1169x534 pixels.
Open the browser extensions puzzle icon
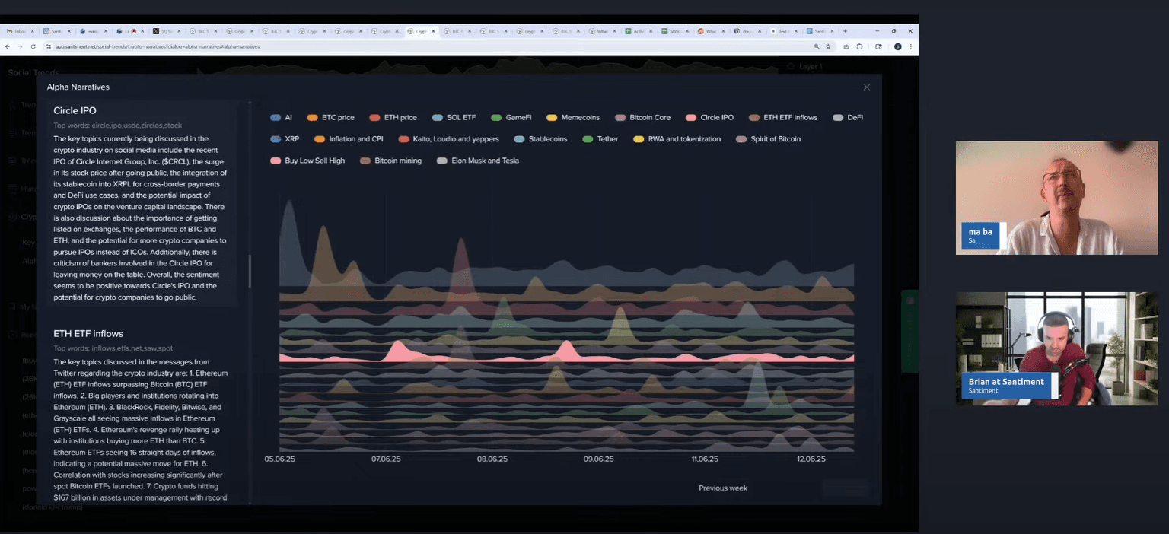(860, 46)
